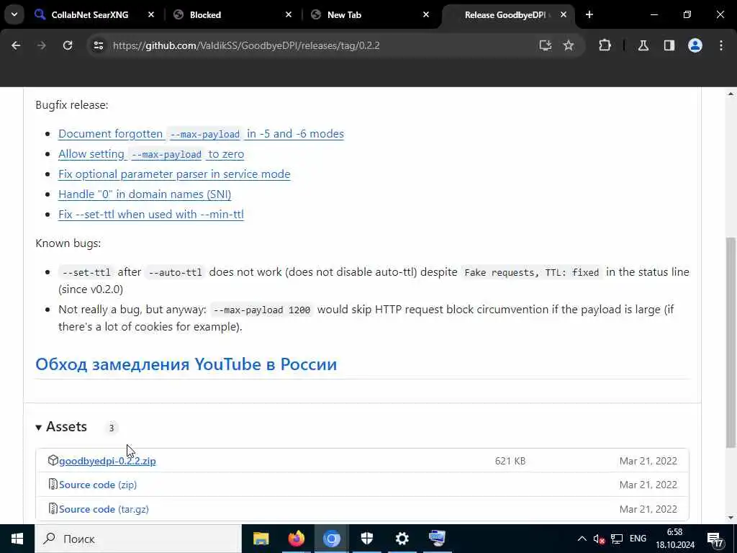The image size is (737, 553).
Task: Open Firefox from the taskbar
Action: point(296,539)
